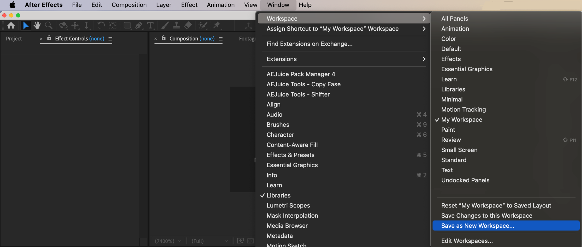Select the Clone Stamp tool
582x247 pixels.
click(176, 26)
